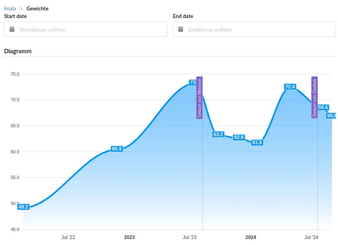Image resolution: width=338 pixels, height=245 pixels.
Task: Click the Gewichte breadcrumb item
Action: [38, 8]
